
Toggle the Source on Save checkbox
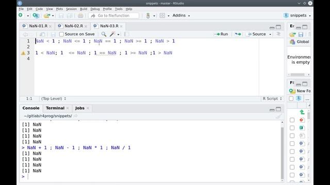tap(61, 34)
